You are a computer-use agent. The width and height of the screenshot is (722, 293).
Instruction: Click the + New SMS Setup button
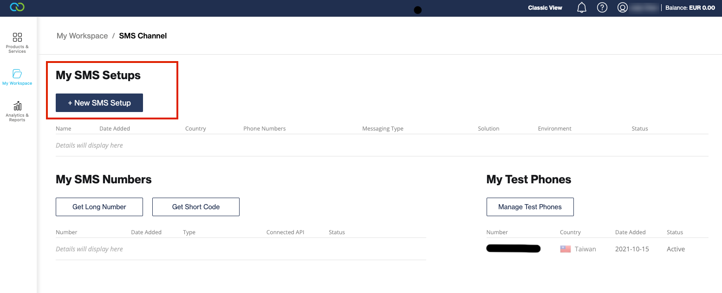[99, 103]
